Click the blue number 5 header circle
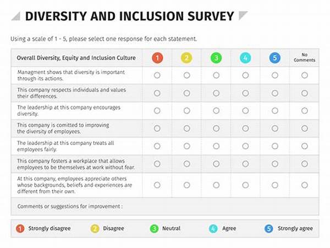The image size is (330, 248). 274,57
